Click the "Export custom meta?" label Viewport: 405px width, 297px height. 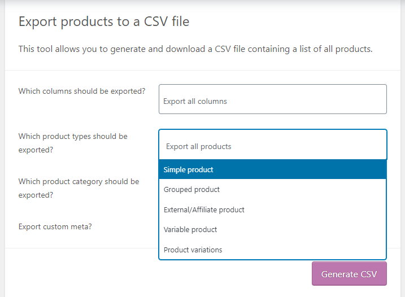55,226
